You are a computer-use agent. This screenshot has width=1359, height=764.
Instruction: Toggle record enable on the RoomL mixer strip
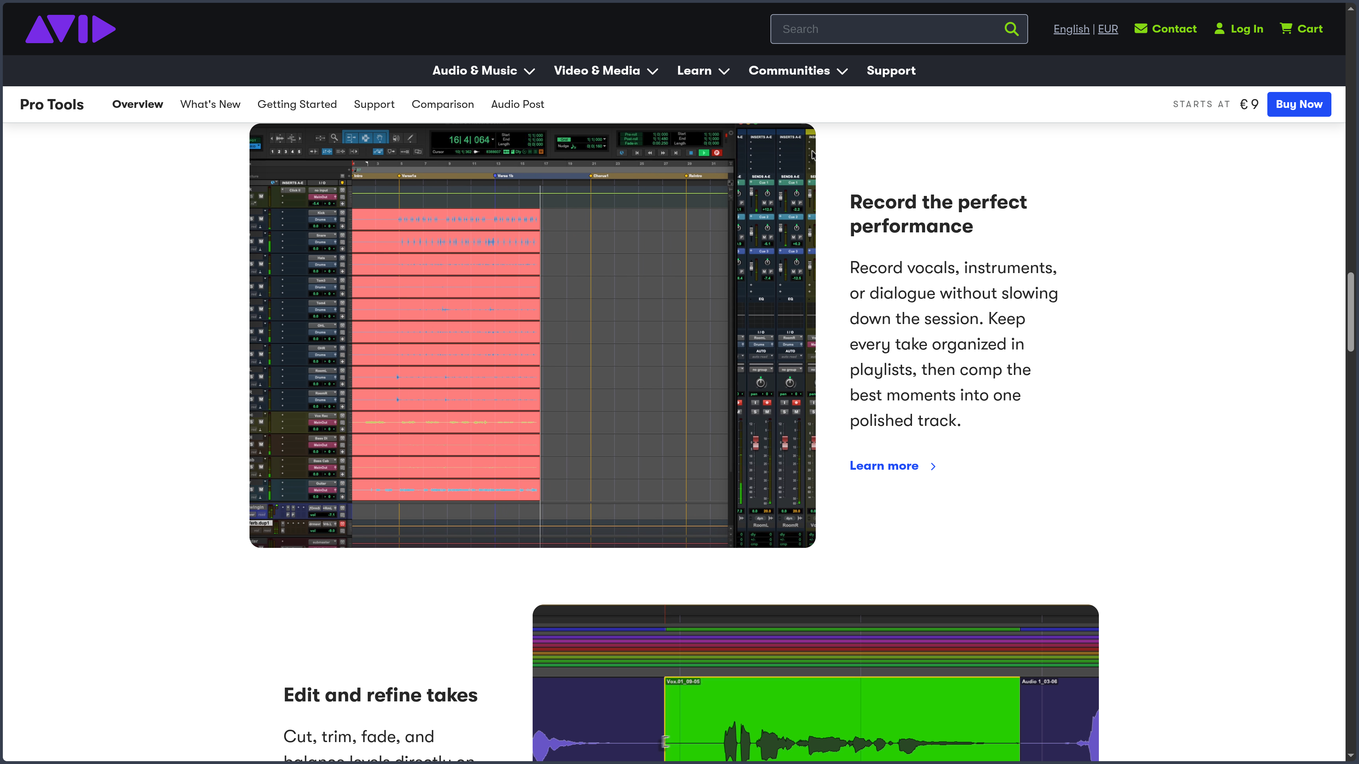coord(767,402)
